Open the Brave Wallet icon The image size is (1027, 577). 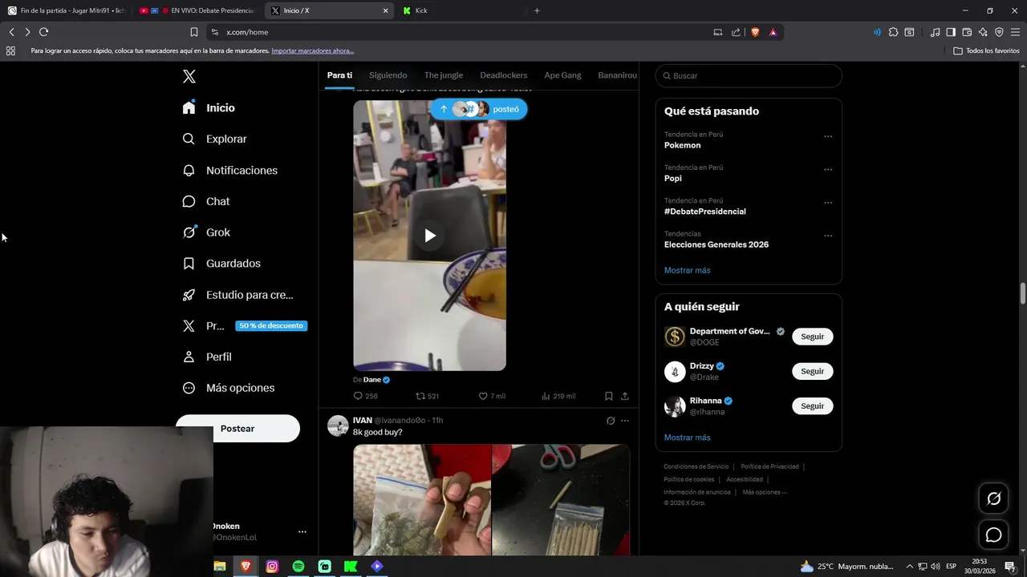(967, 32)
